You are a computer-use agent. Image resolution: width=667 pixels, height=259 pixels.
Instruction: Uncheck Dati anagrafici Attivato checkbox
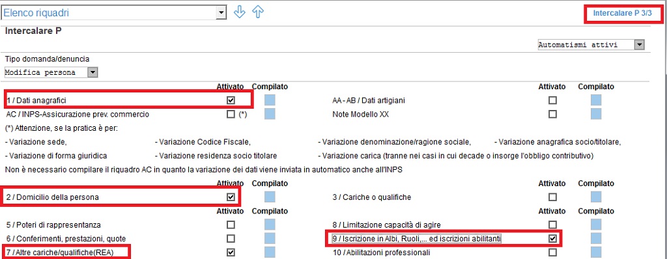(231, 101)
